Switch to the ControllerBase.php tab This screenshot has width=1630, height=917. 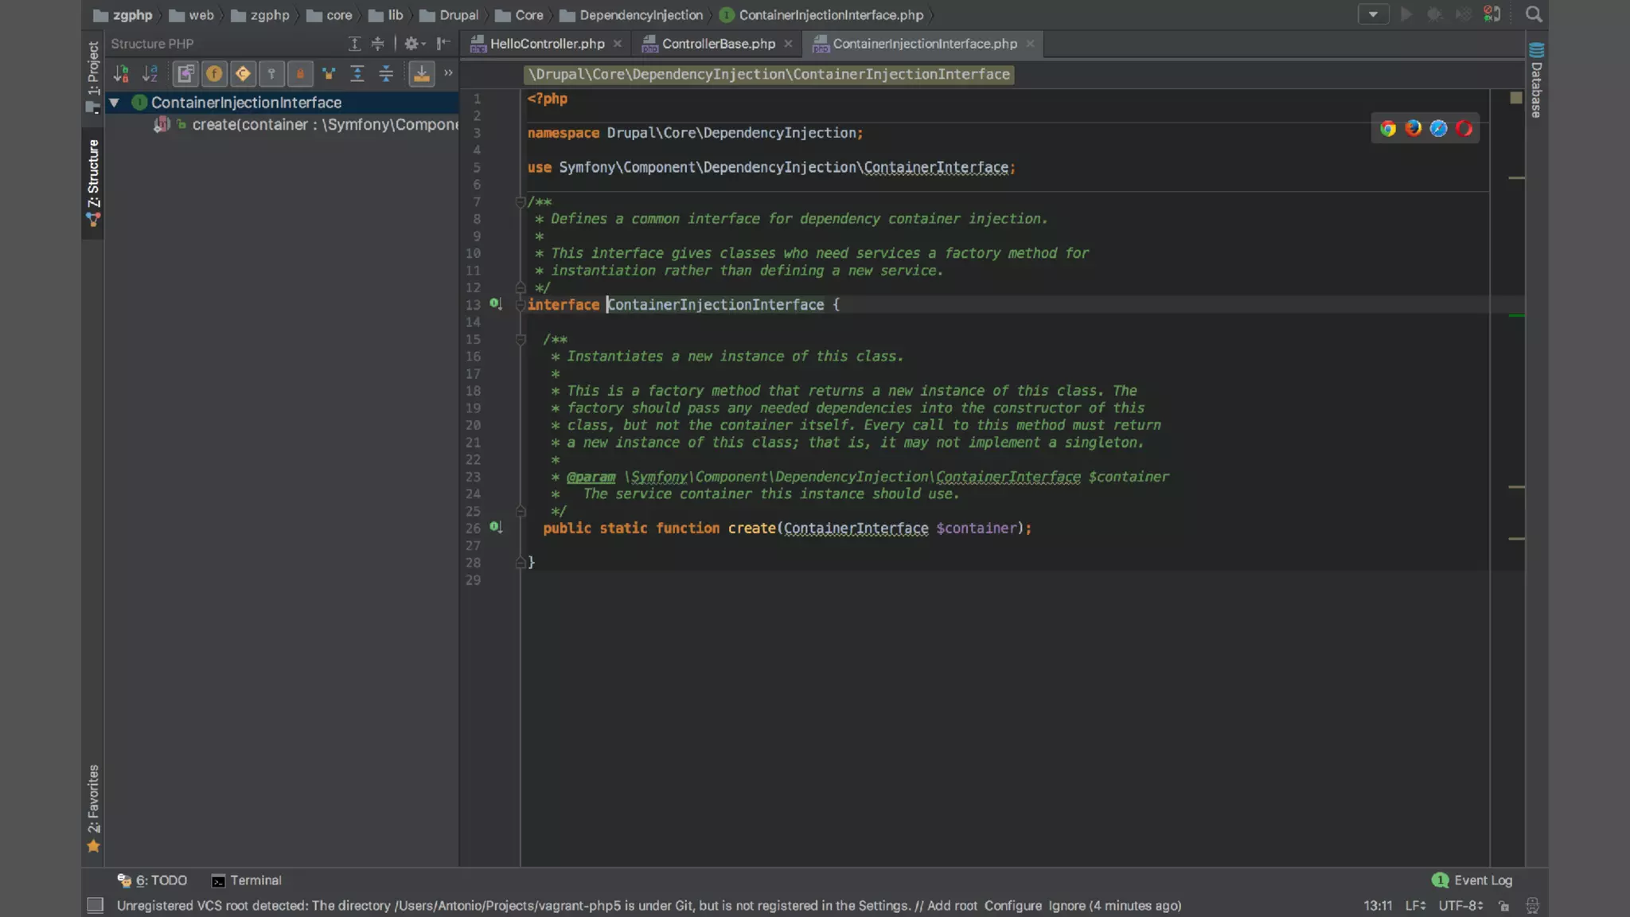point(718,44)
